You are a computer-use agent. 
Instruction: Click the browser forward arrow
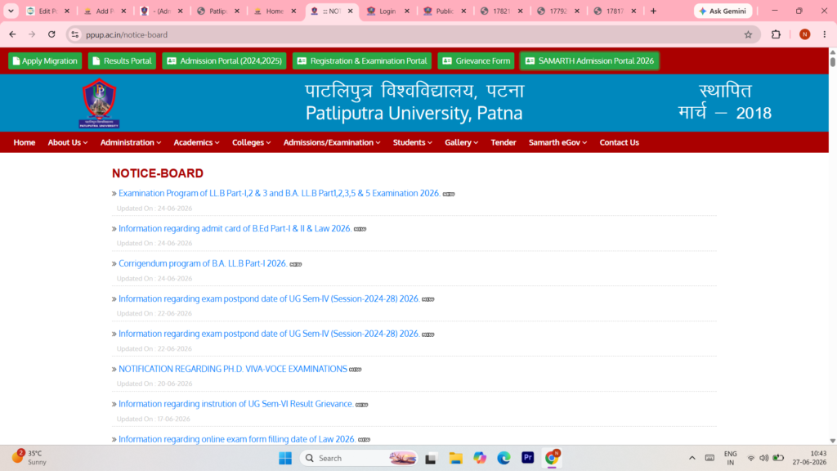[x=32, y=34]
